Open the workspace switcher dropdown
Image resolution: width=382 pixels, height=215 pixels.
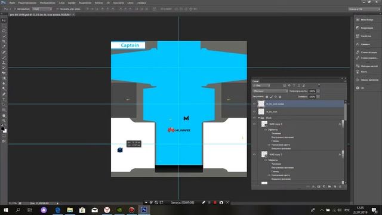point(364,9)
